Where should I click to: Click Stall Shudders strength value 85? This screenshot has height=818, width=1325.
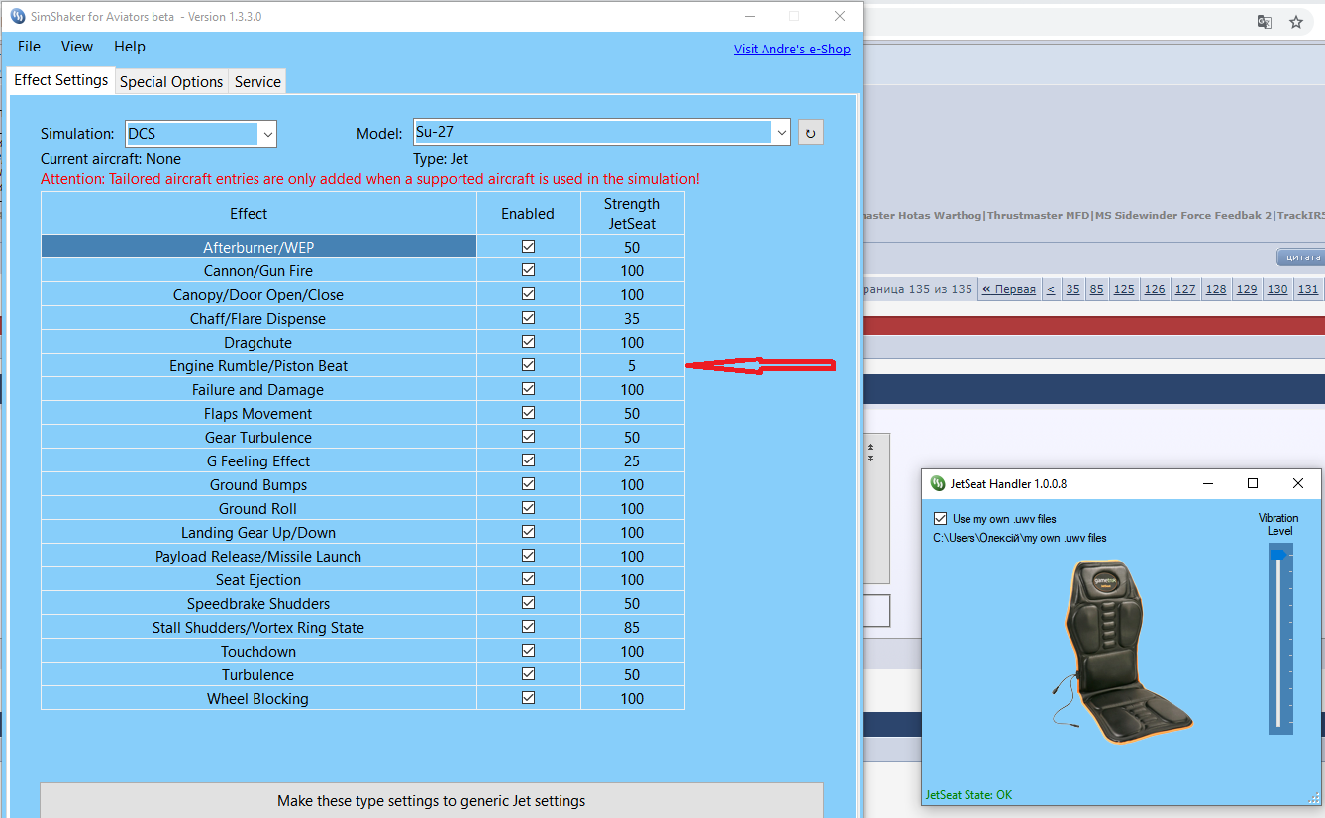pos(632,627)
